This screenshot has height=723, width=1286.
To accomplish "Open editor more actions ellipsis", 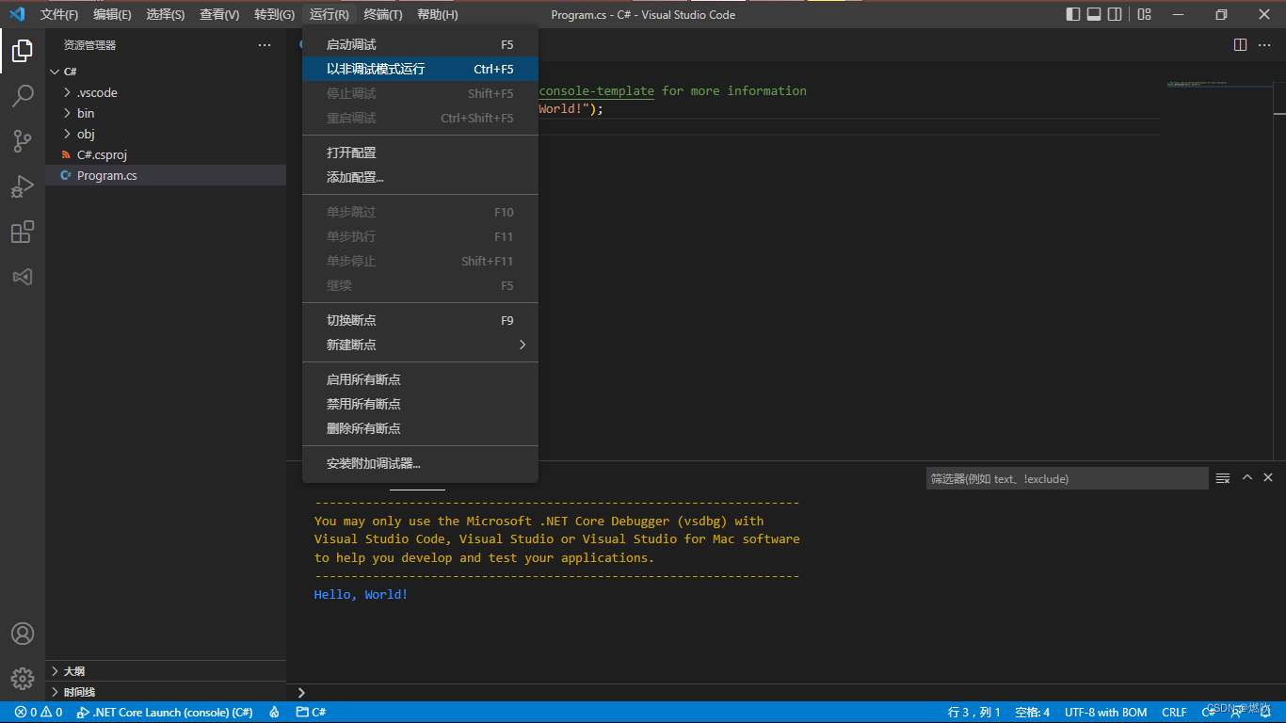I will pos(1265,45).
